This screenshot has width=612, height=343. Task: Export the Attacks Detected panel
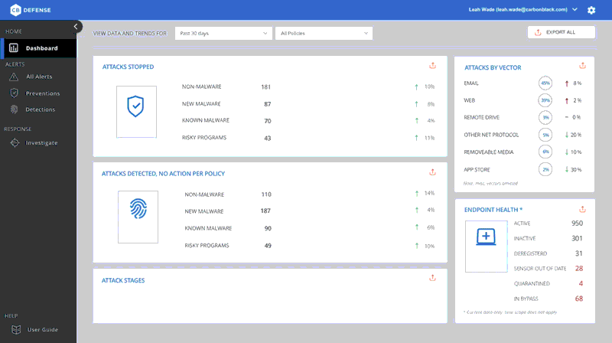pyautogui.click(x=432, y=172)
